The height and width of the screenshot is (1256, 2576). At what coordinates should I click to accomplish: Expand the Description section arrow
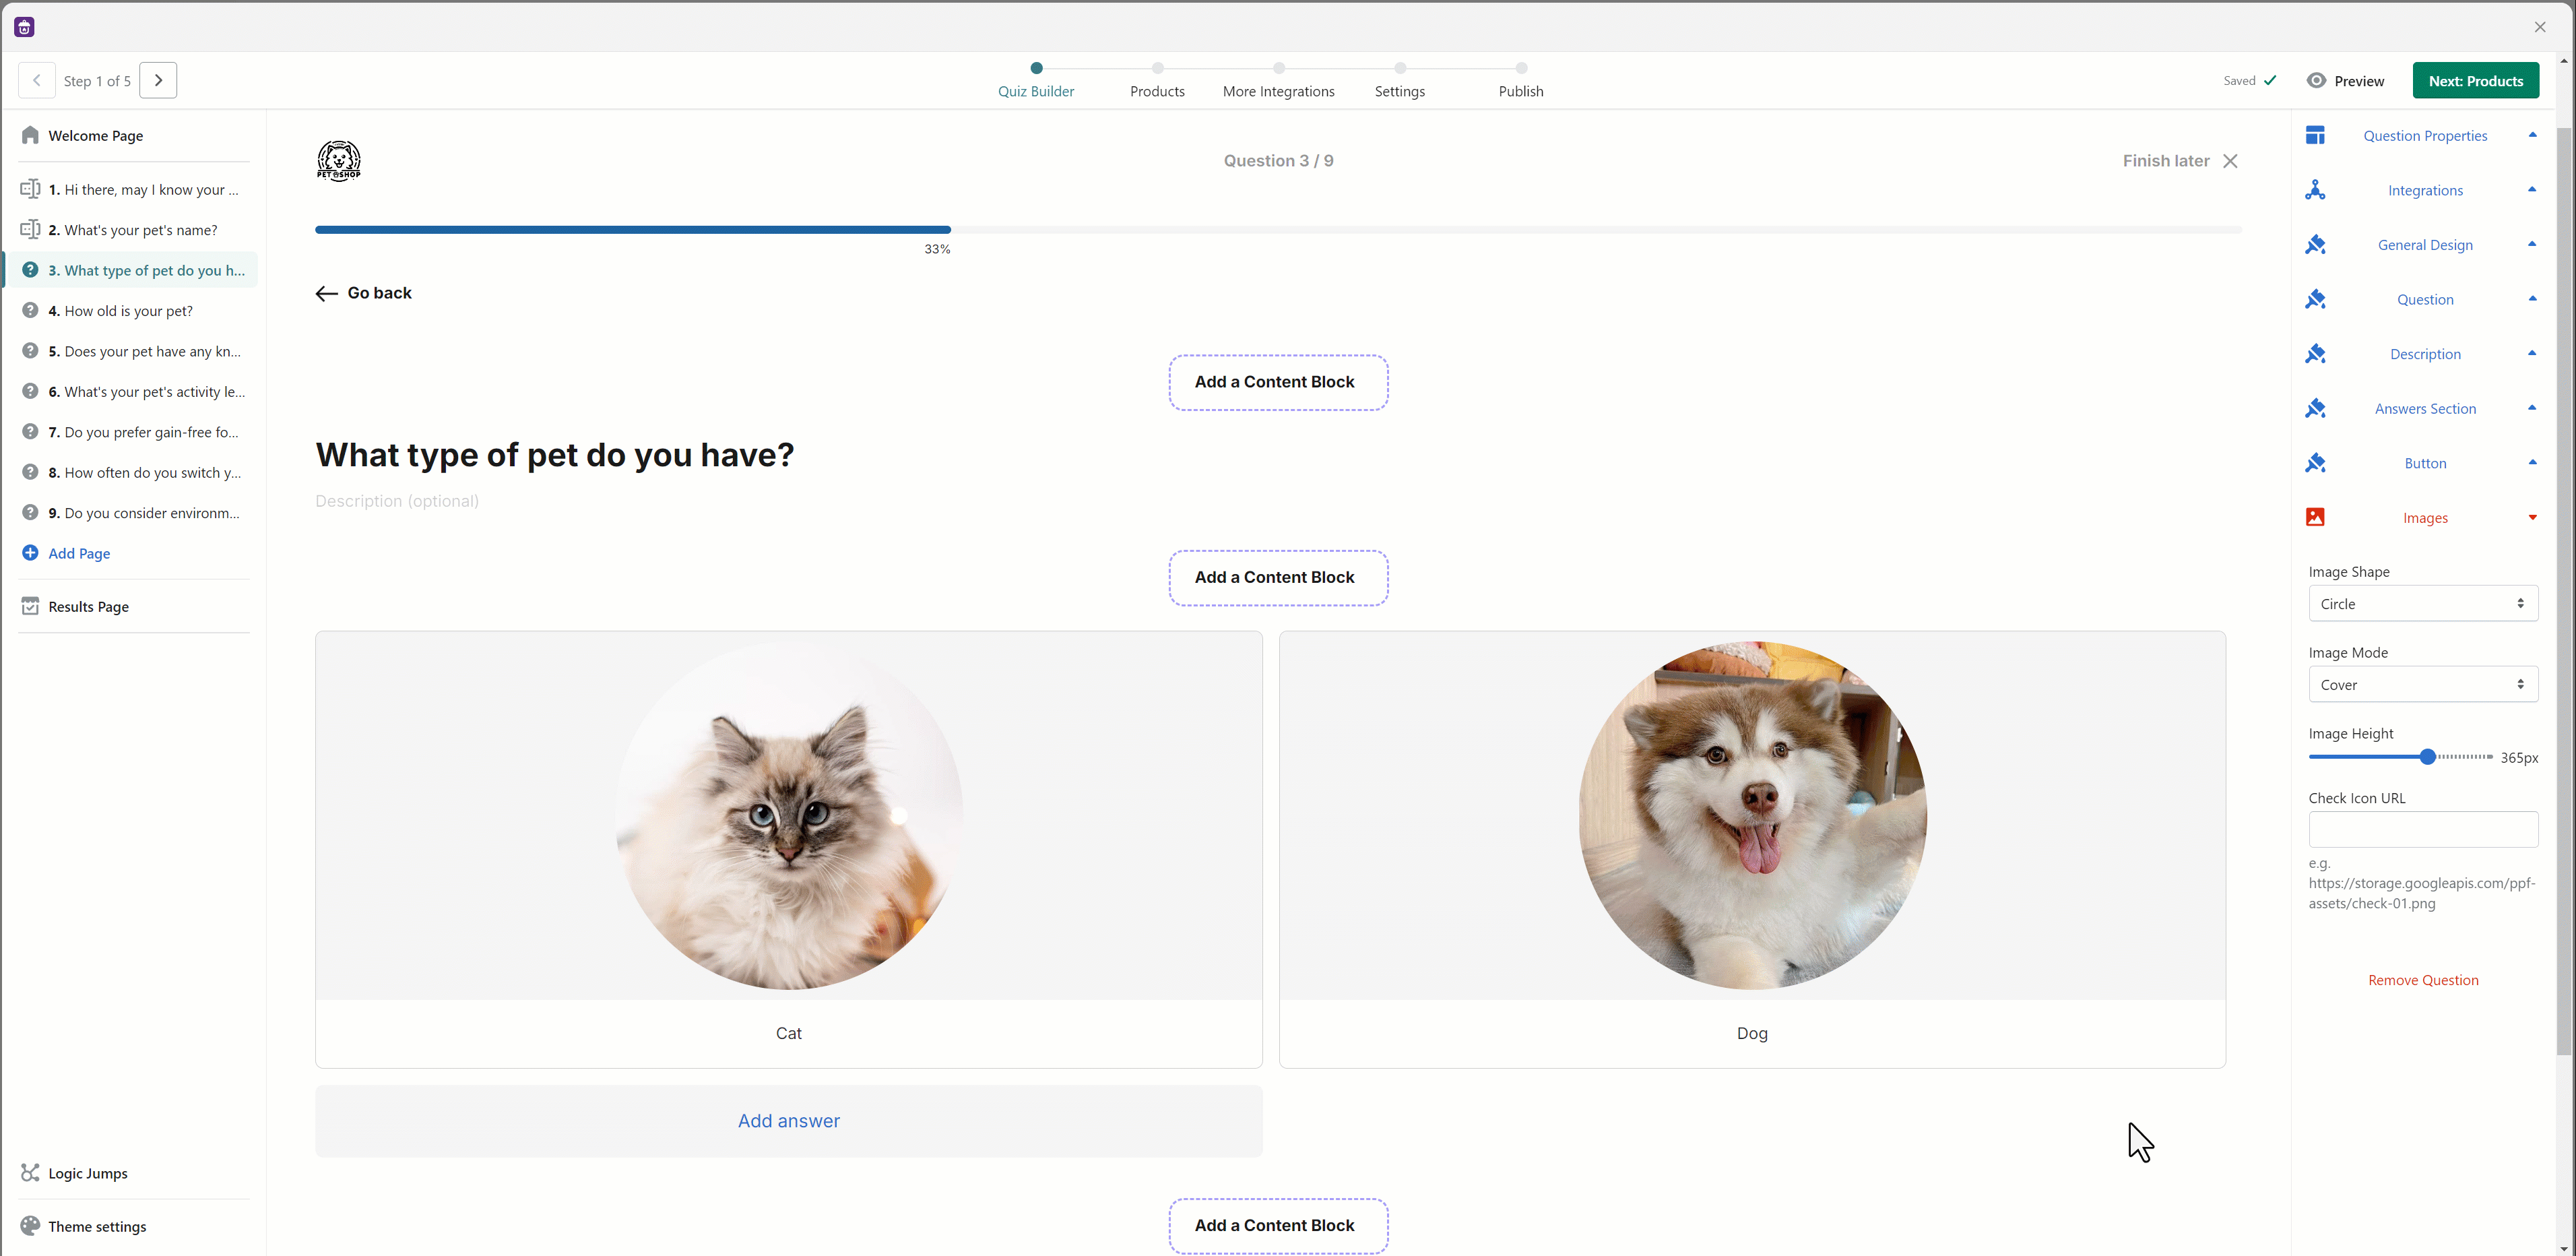click(x=2532, y=353)
